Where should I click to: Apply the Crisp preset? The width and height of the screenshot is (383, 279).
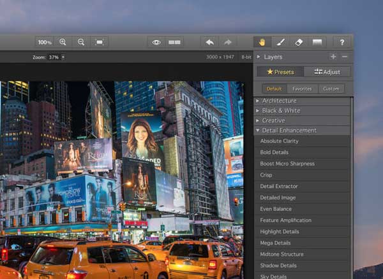[x=302, y=175]
